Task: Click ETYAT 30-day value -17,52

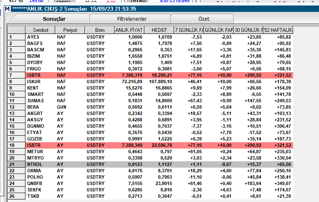Action: (254, 132)
